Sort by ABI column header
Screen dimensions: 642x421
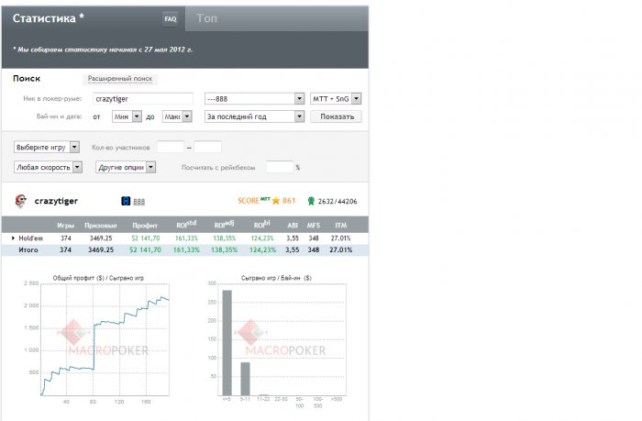(x=293, y=226)
